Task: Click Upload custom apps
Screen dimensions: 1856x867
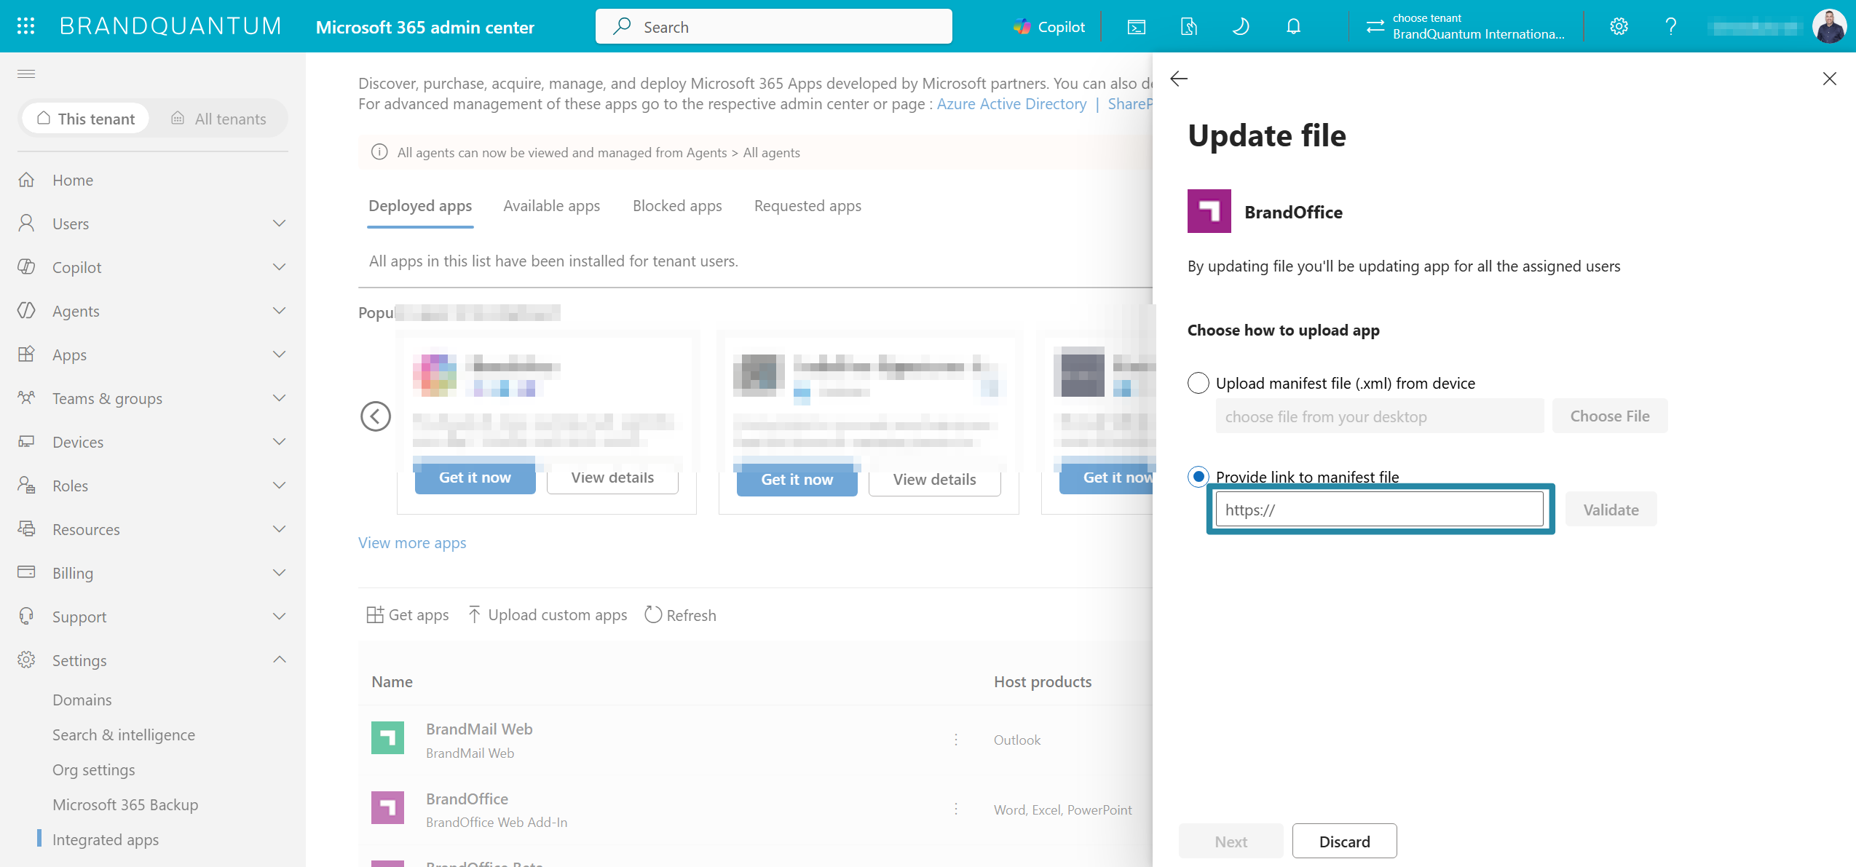Action: [x=547, y=615]
